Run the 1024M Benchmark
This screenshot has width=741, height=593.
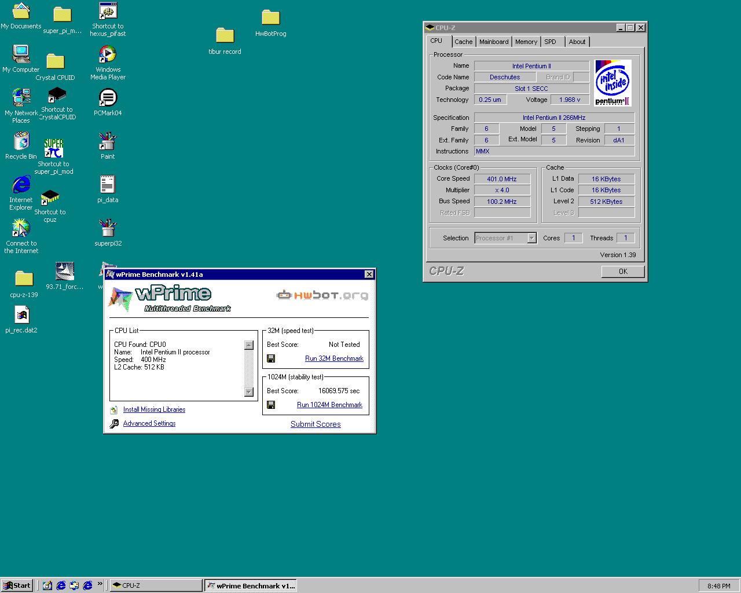329,405
